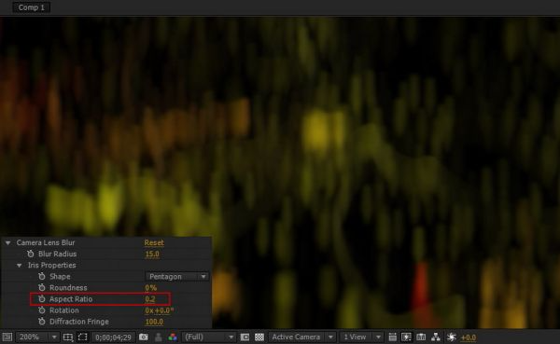
Task: Open the comp flowchart icon
Action: point(436,337)
